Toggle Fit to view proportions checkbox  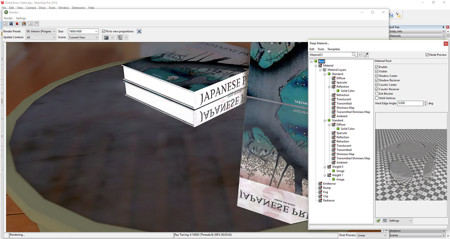[104, 31]
